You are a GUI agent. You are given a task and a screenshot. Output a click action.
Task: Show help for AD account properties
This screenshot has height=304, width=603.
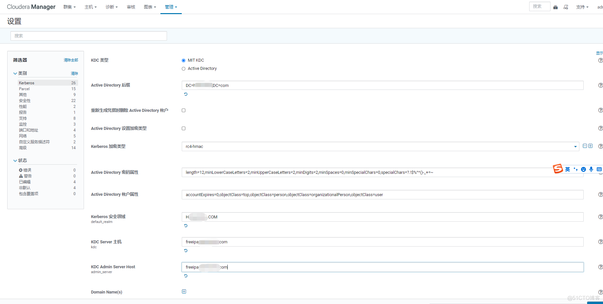pos(600,194)
